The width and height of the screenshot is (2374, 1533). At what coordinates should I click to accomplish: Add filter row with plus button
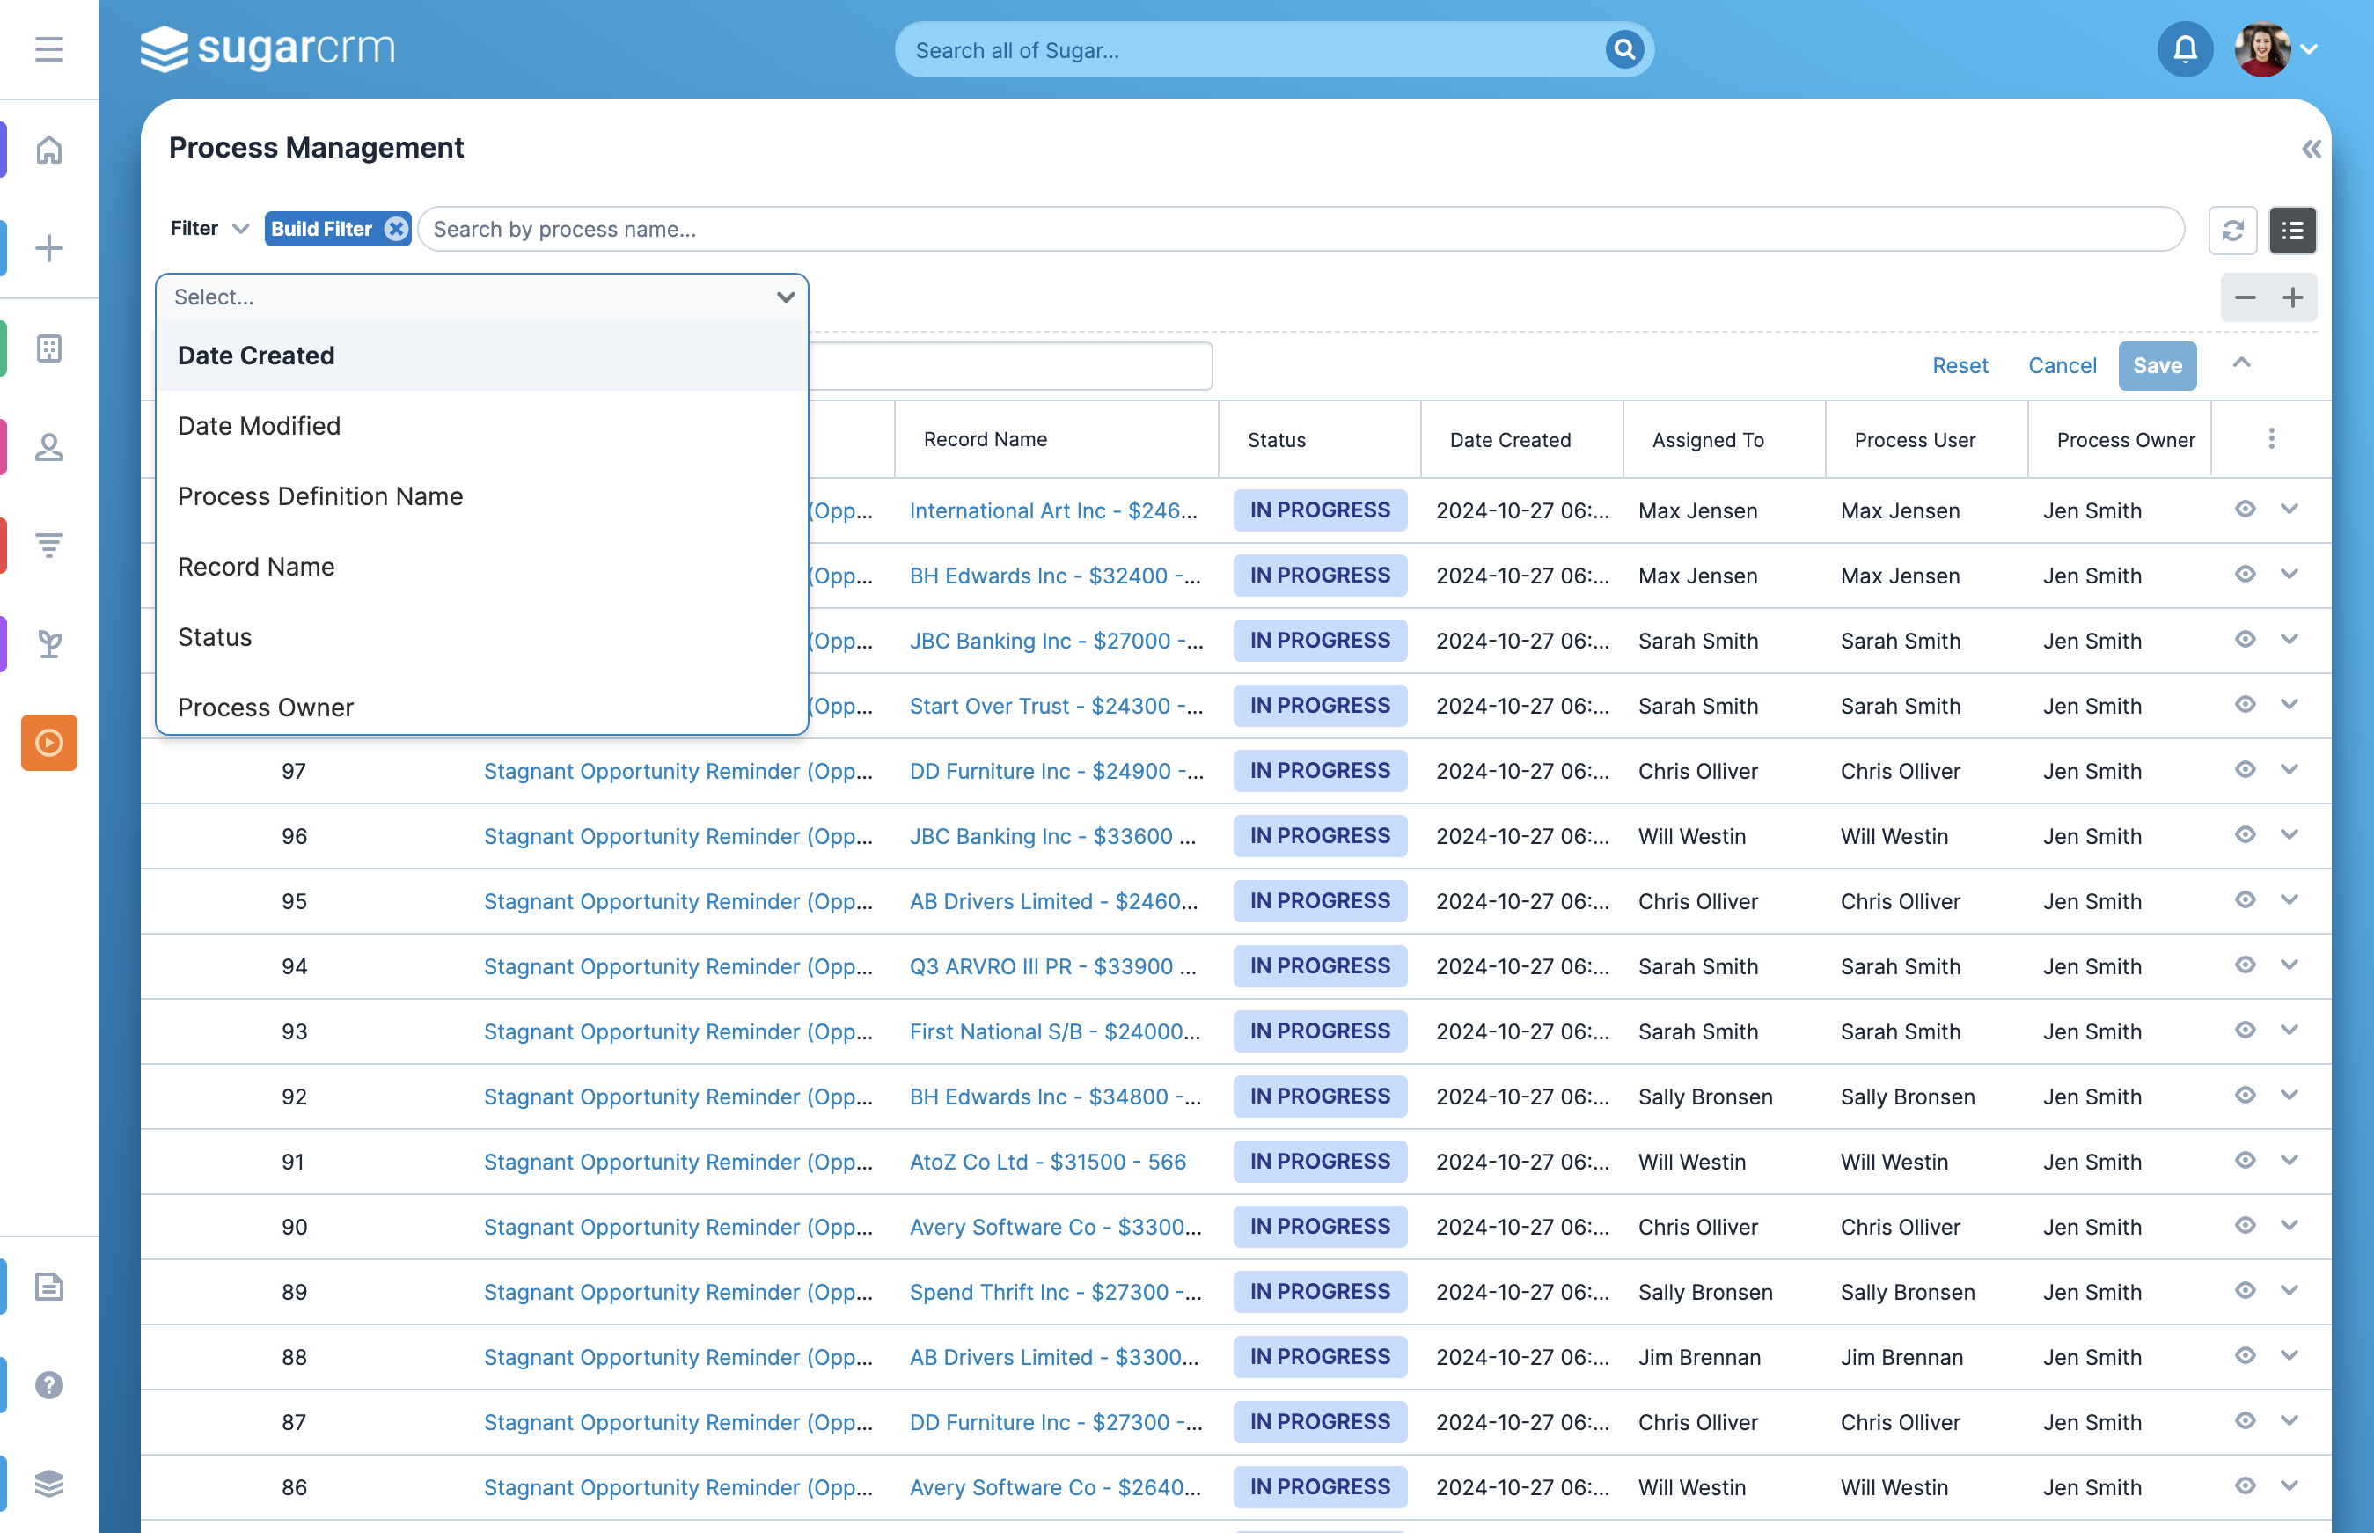[x=2292, y=297]
